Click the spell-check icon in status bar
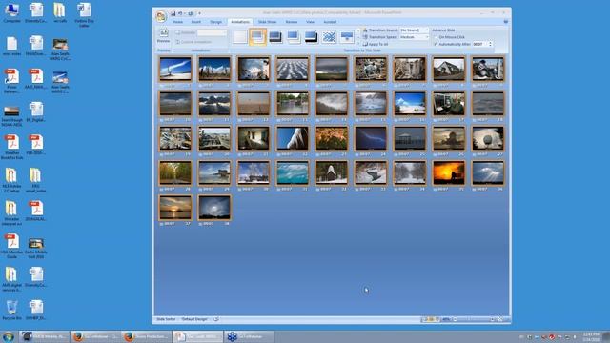Image resolution: width=610 pixels, height=343 pixels. pyautogui.click(x=216, y=319)
